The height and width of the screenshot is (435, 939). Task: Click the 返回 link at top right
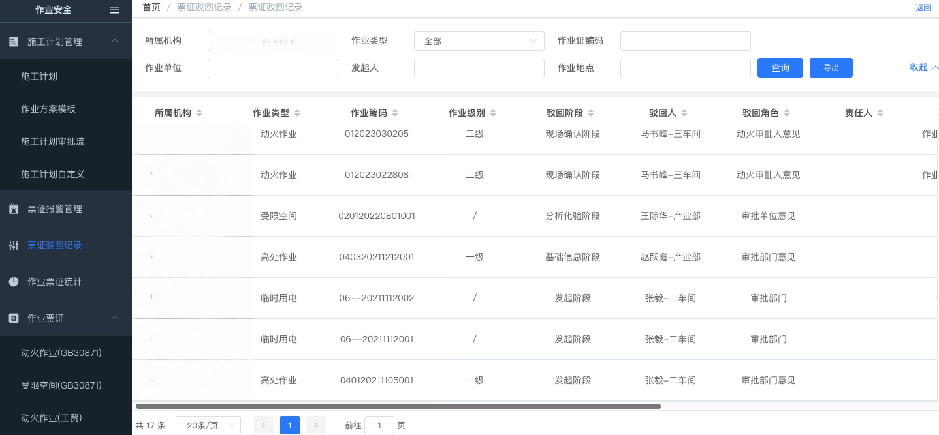(923, 8)
